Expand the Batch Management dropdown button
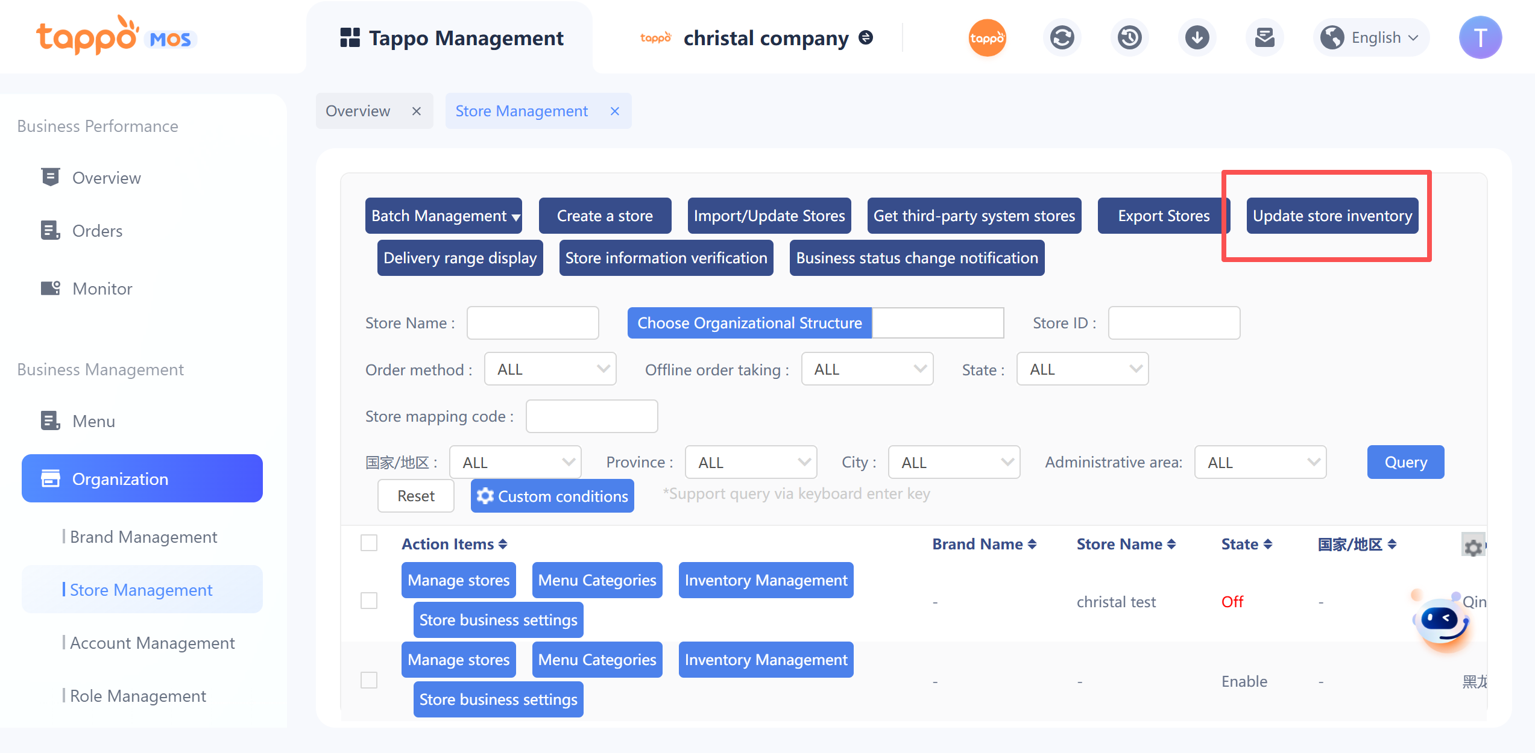1535x753 pixels. [x=444, y=216]
